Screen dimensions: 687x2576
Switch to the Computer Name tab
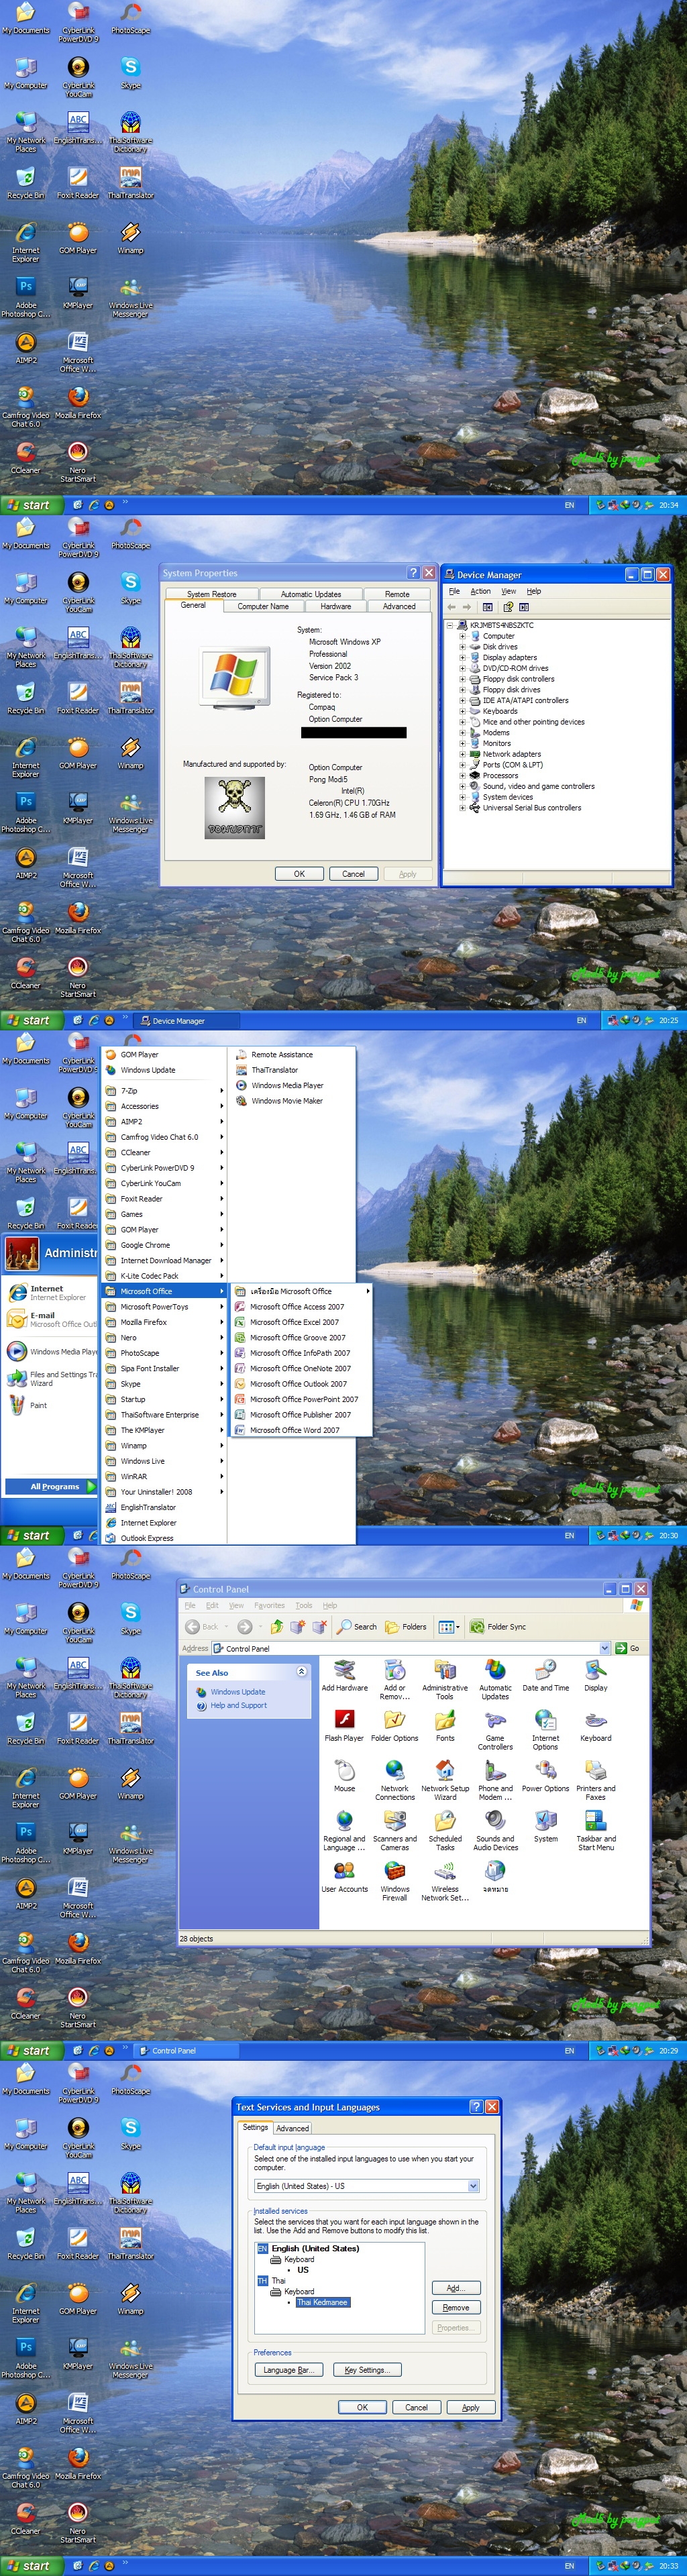(x=263, y=606)
